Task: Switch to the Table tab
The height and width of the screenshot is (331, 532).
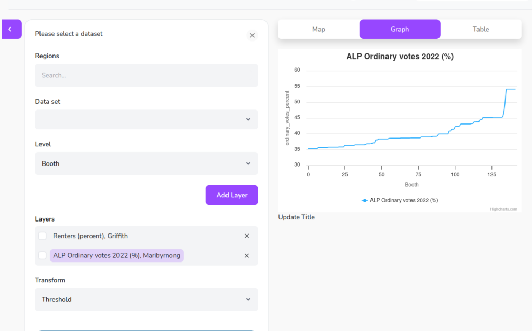Action: [x=481, y=29]
